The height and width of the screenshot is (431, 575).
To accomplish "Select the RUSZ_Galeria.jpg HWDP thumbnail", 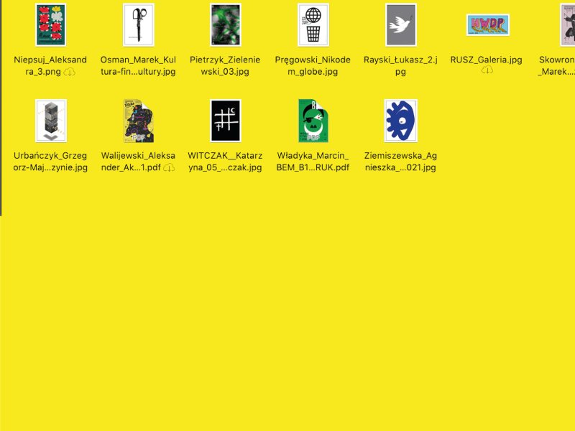I will [488, 24].
